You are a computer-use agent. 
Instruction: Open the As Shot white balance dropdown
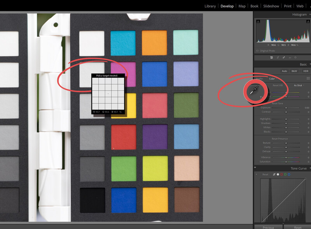299,85
